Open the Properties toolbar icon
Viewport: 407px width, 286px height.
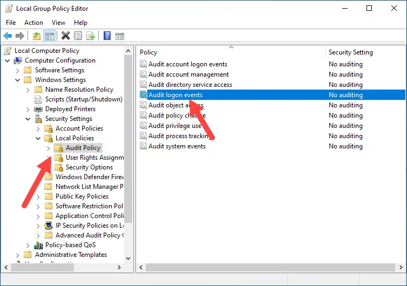coord(78,36)
